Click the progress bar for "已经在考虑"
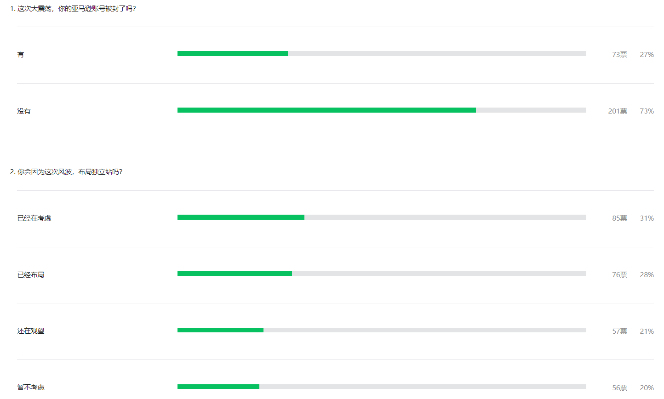Screen dimensions: 664x399 [381, 217]
